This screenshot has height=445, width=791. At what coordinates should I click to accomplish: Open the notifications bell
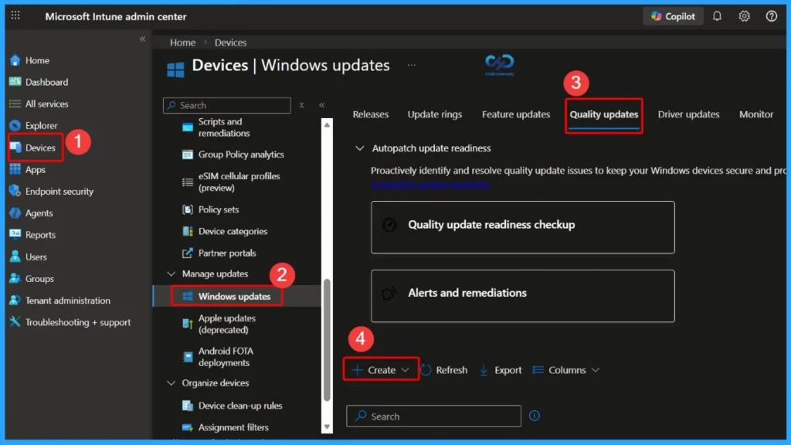pyautogui.click(x=716, y=15)
